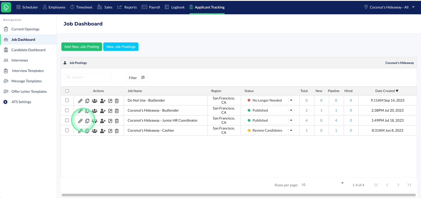
Task: Add candidate to Coconut's Hideaway - Budtender
Action: (x=103, y=111)
